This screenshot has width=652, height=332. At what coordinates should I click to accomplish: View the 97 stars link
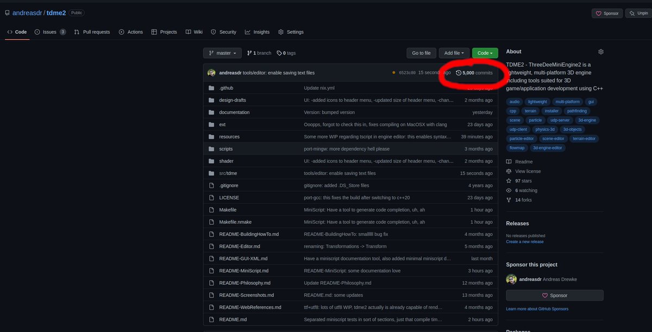pyautogui.click(x=519, y=181)
